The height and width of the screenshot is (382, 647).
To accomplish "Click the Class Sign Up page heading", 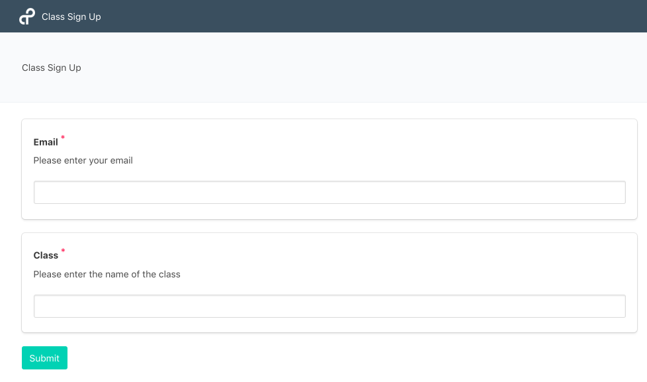I will pos(51,68).
